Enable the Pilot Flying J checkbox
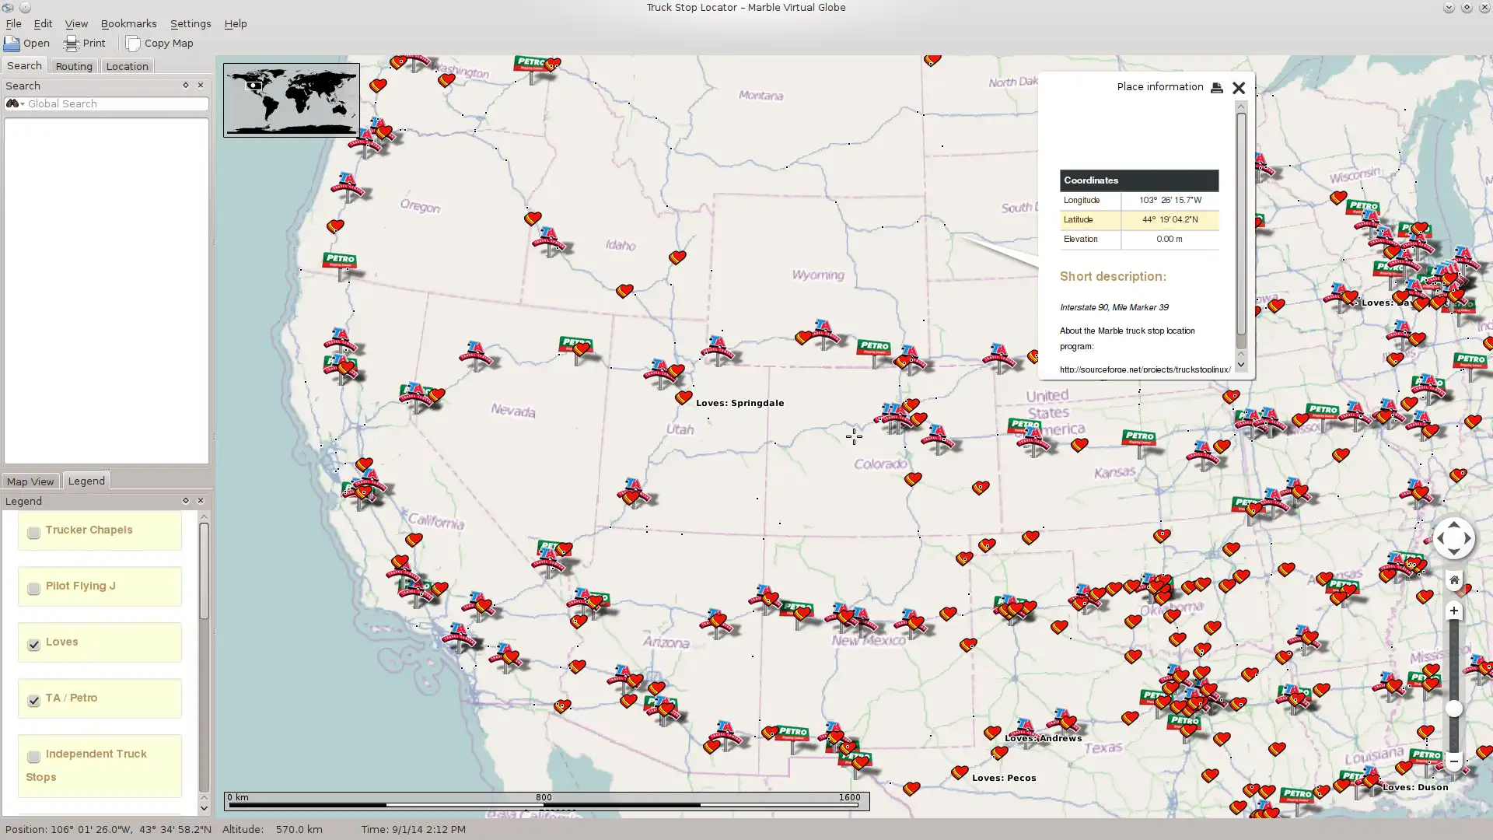Viewport: 1493px width, 840px height. tap(33, 589)
